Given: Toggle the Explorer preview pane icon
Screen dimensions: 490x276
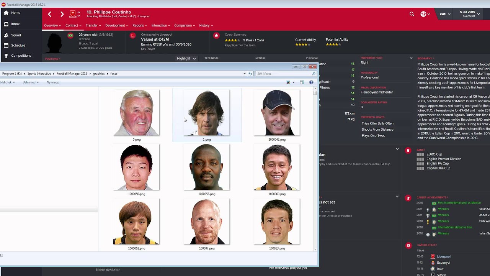Looking at the screenshot, I should coord(302,82).
